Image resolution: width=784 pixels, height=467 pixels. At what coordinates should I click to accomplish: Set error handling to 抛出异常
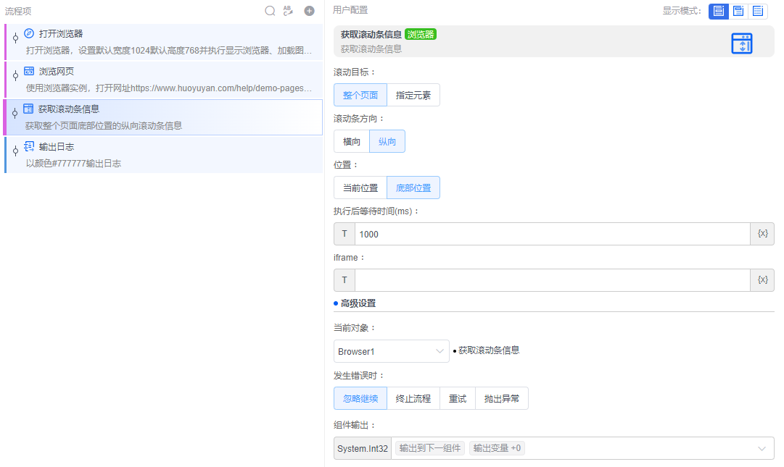coord(501,397)
